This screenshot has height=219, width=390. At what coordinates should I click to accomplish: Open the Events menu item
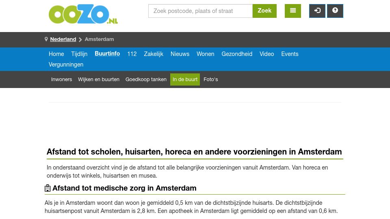click(x=290, y=54)
